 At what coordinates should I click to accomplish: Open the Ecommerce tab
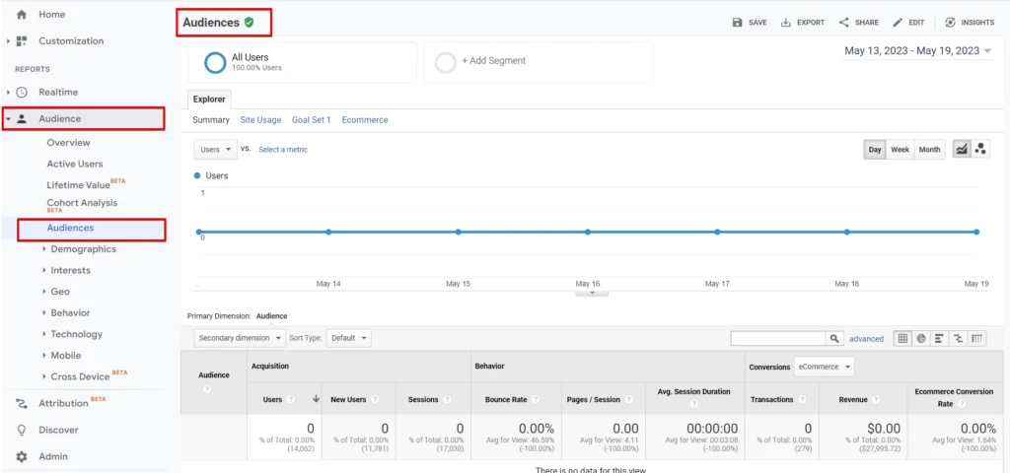[365, 120]
